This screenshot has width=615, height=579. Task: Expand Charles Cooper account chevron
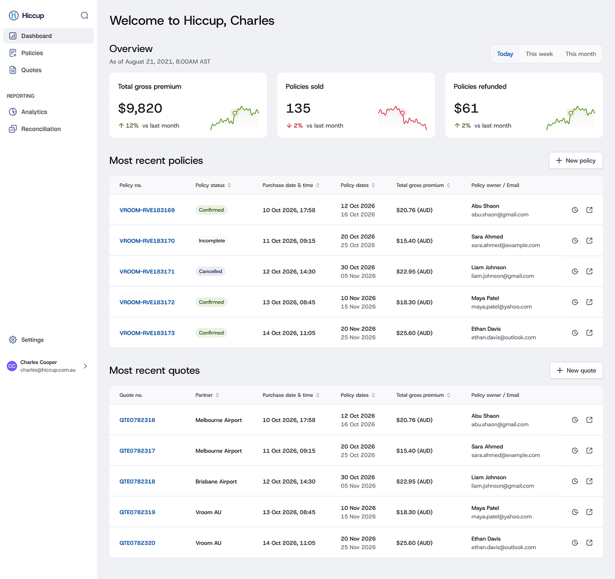(x=85, y=366)
